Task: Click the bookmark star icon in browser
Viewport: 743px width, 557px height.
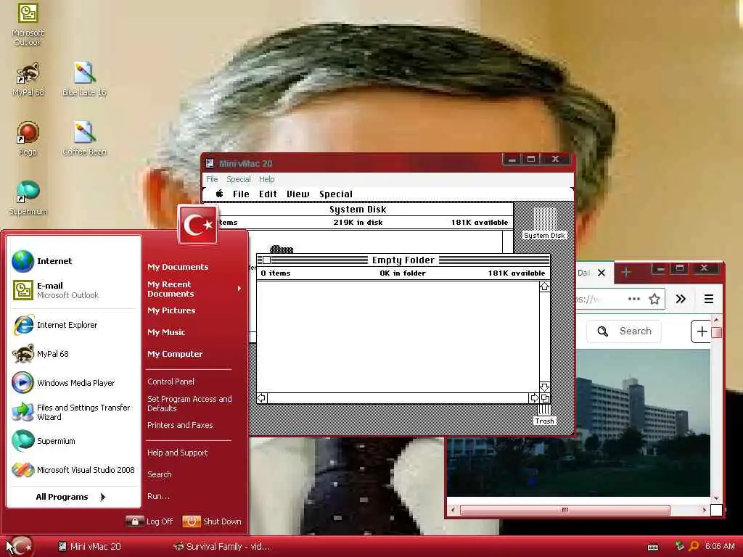Action: pos(654,299)
